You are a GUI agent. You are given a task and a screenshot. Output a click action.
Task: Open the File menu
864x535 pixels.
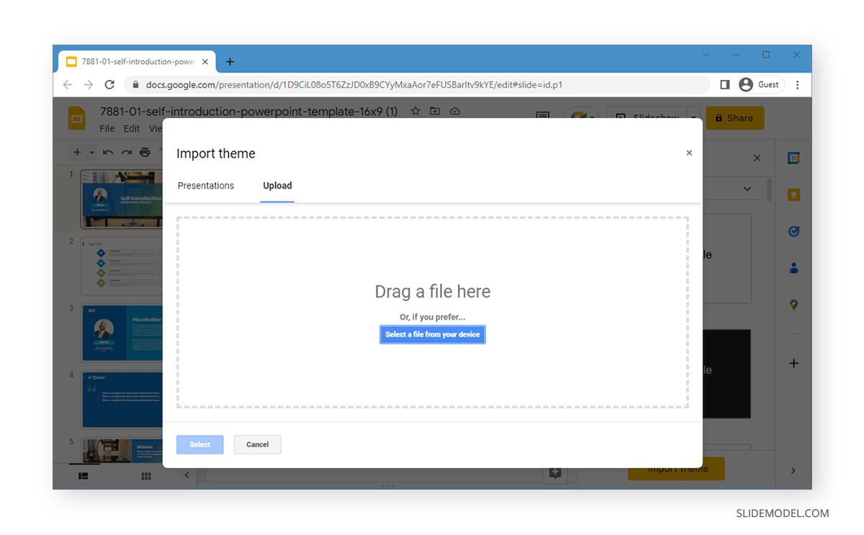[x=107, y=128]
